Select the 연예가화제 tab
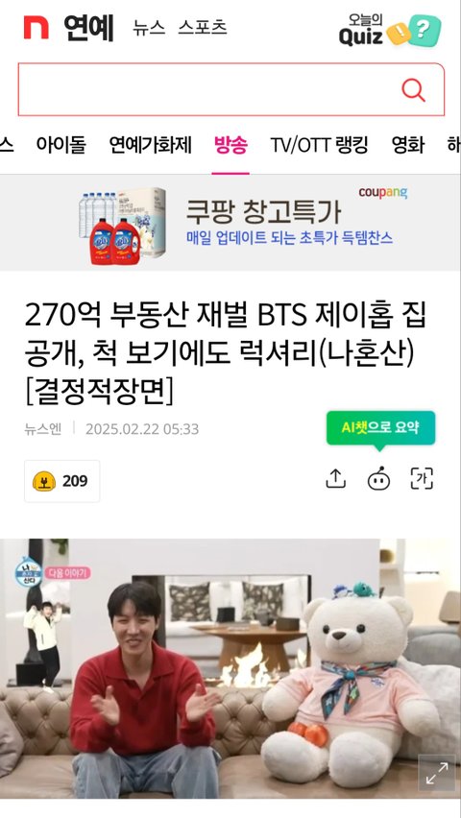The width and height of the screenshot is (461, 818). coord(151,145)
